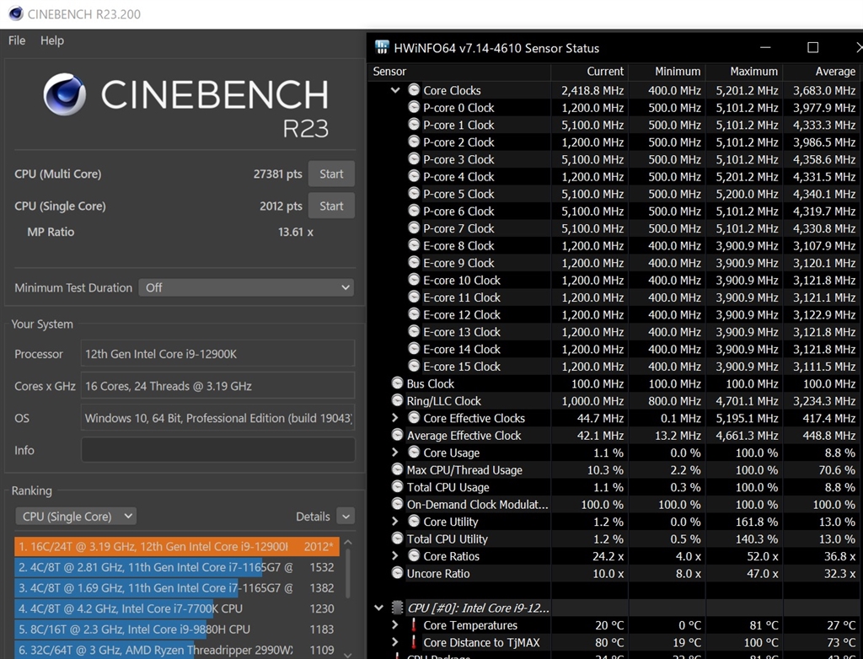Click the E-core 15 Clock sensor icon

point(414,366)
